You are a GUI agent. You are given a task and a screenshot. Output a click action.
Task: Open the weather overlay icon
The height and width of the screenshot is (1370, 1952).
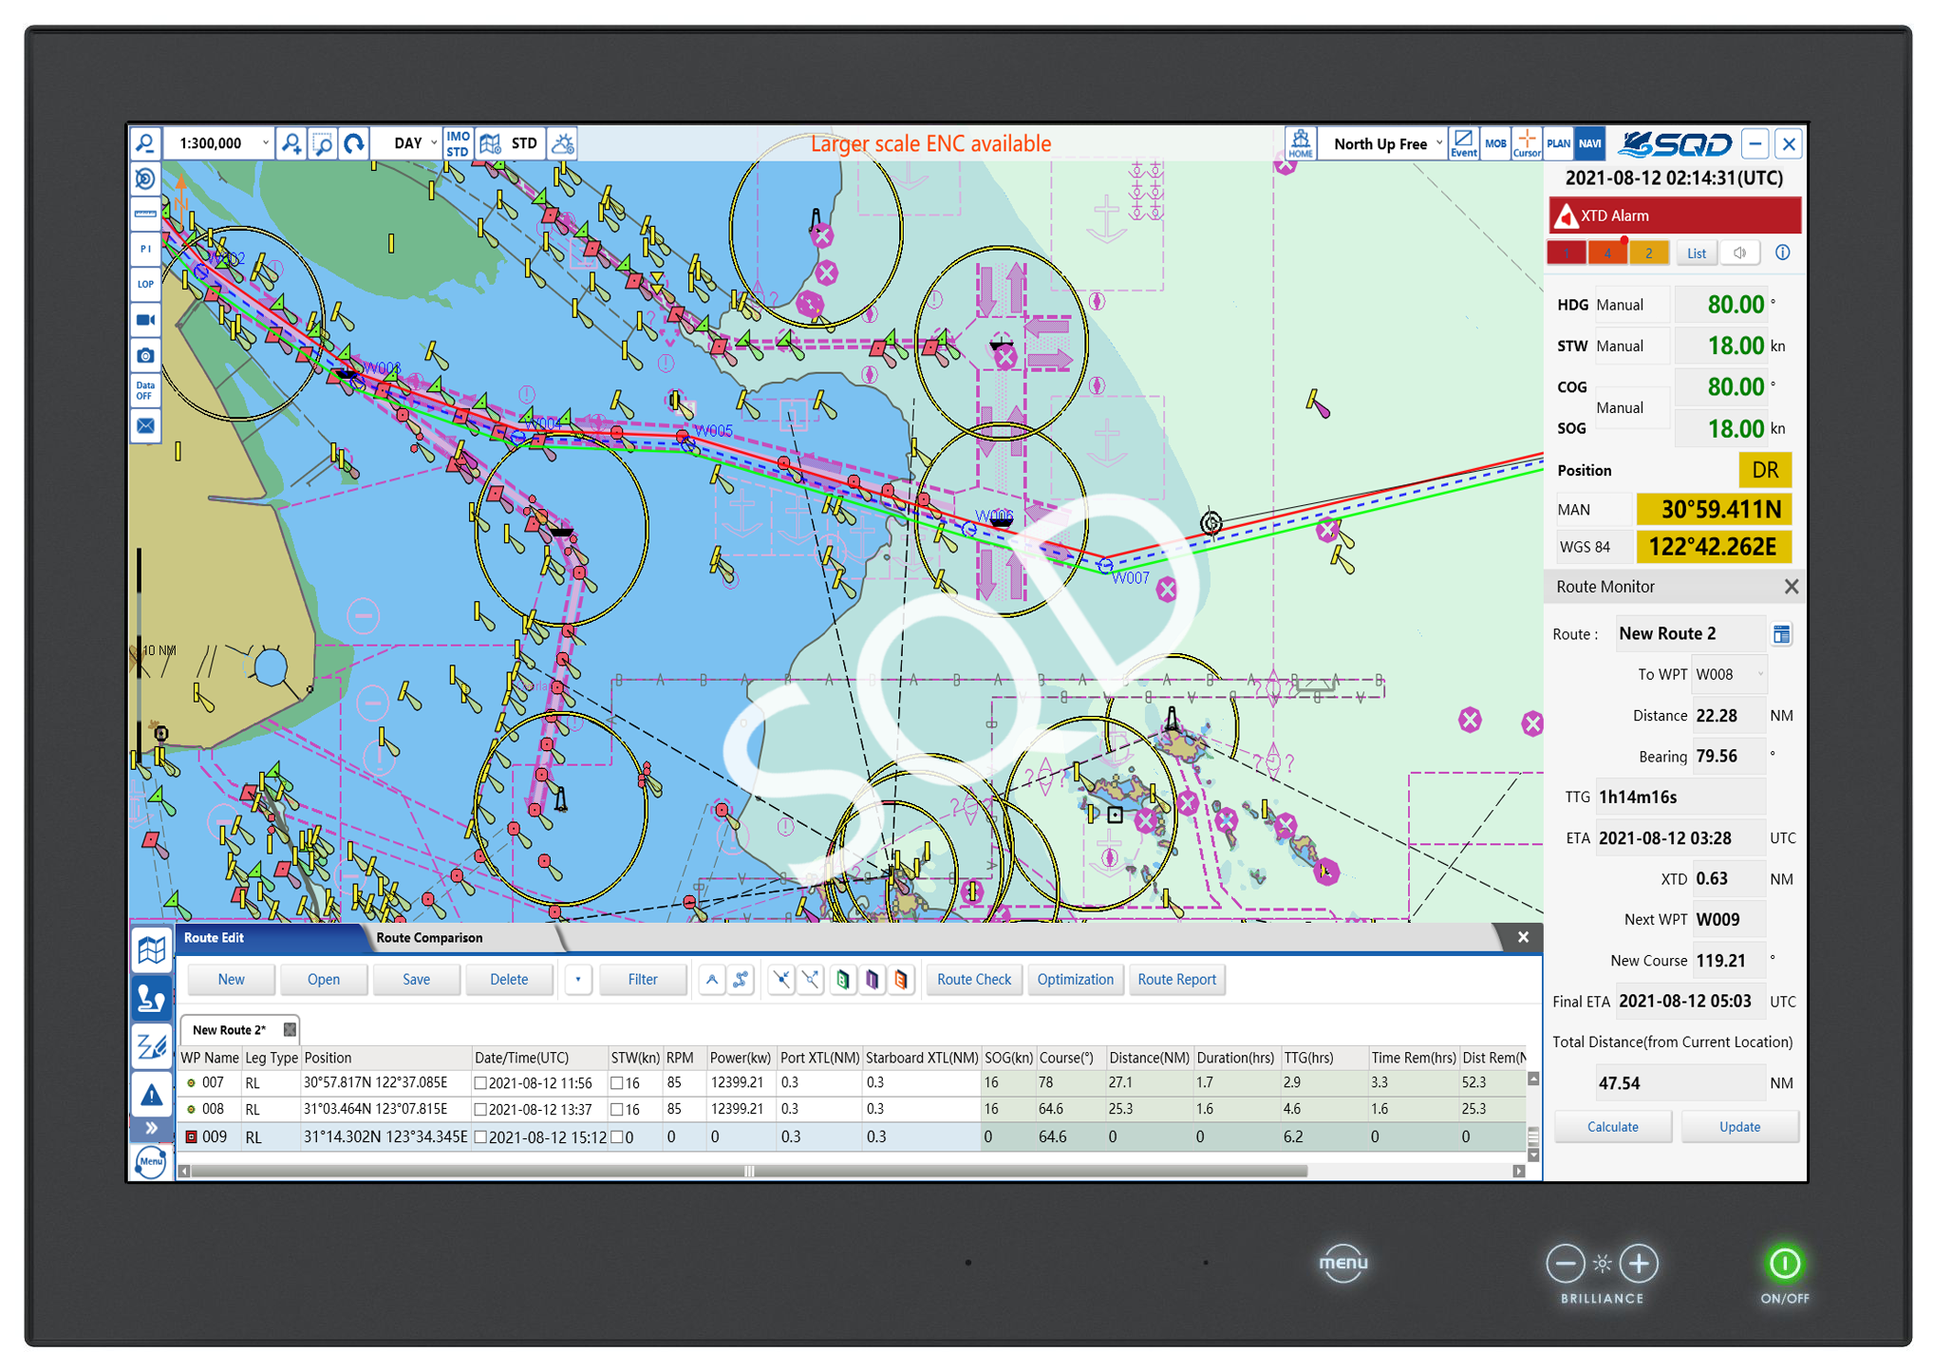(x=563, y=143)
